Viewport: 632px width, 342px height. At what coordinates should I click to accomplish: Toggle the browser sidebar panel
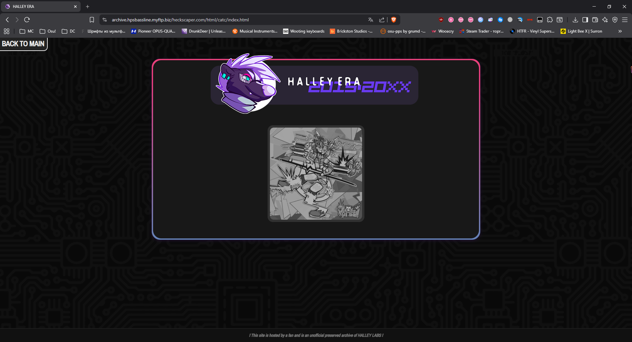pyautogui.click(x=585, y=20)
